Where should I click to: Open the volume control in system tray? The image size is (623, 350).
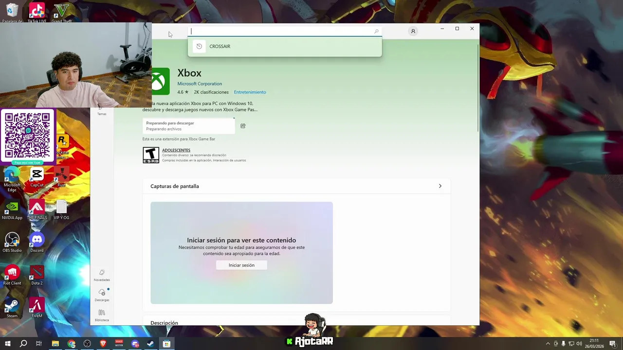(x=579, y=344)
